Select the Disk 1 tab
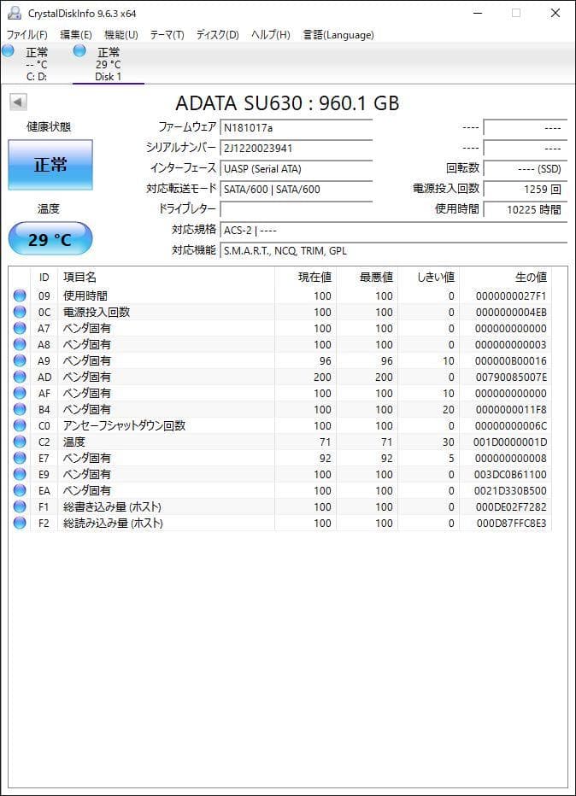 109,63
